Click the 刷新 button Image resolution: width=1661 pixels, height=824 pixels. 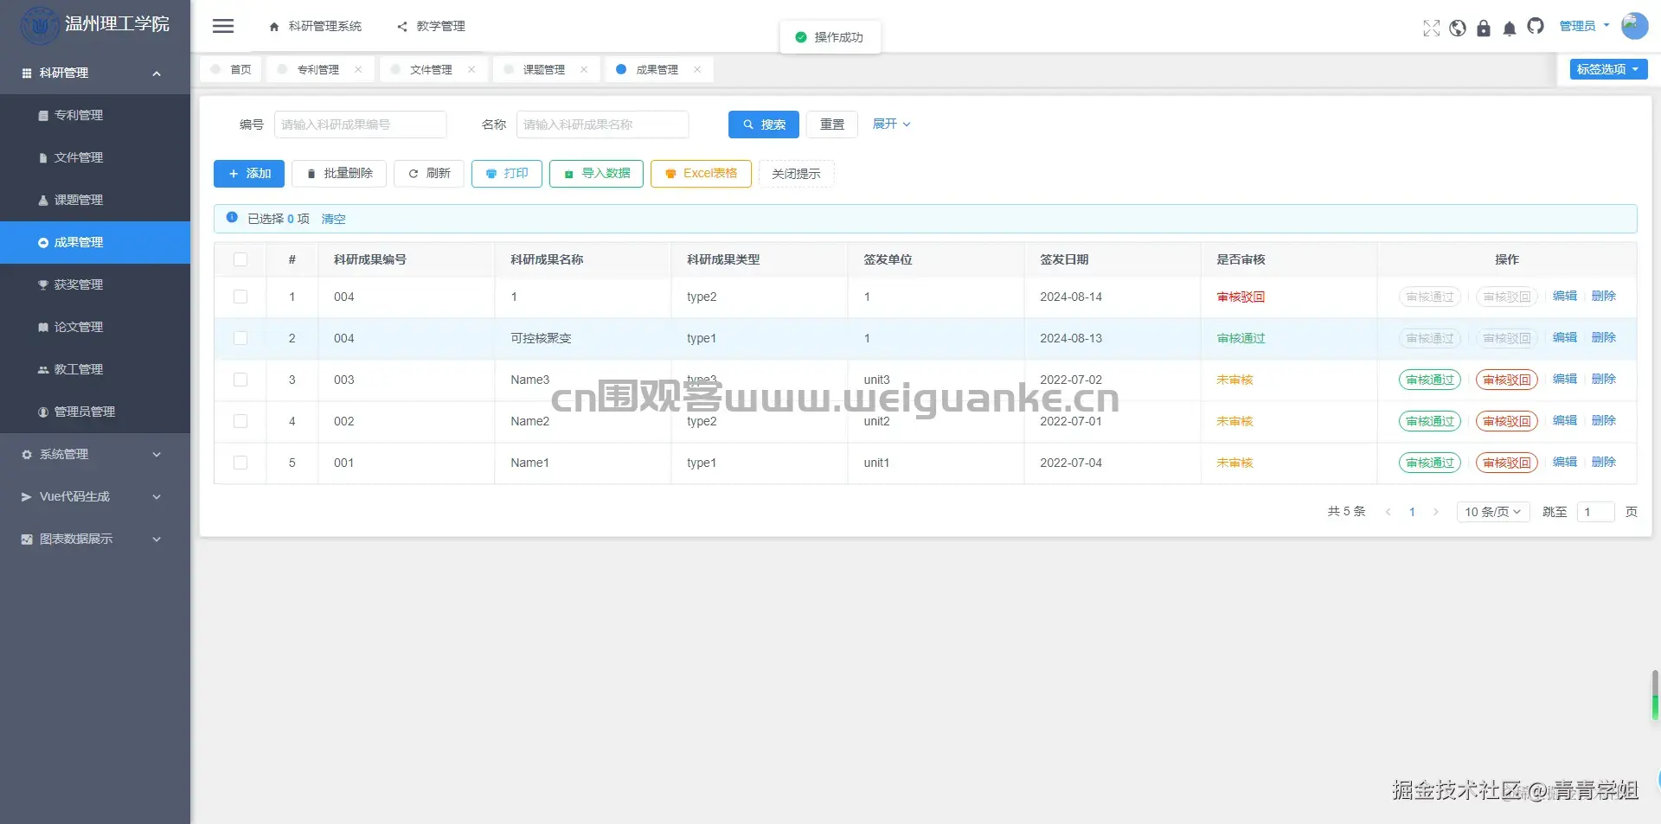point(429,174)
